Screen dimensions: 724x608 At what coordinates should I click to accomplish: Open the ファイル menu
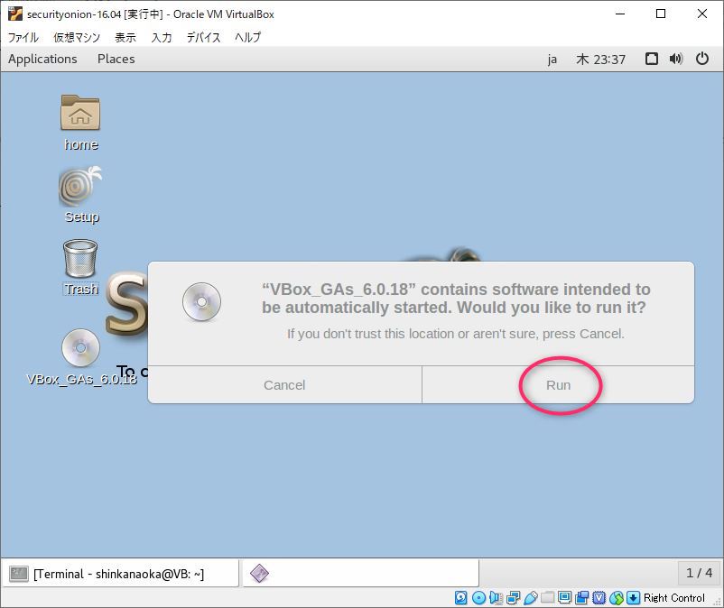[x=23, y=37]
